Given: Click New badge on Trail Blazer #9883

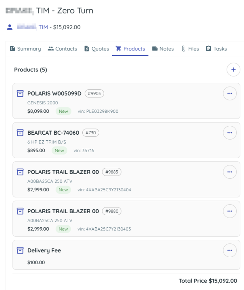Looking at the screenshot, I should [x=63, y=190].
